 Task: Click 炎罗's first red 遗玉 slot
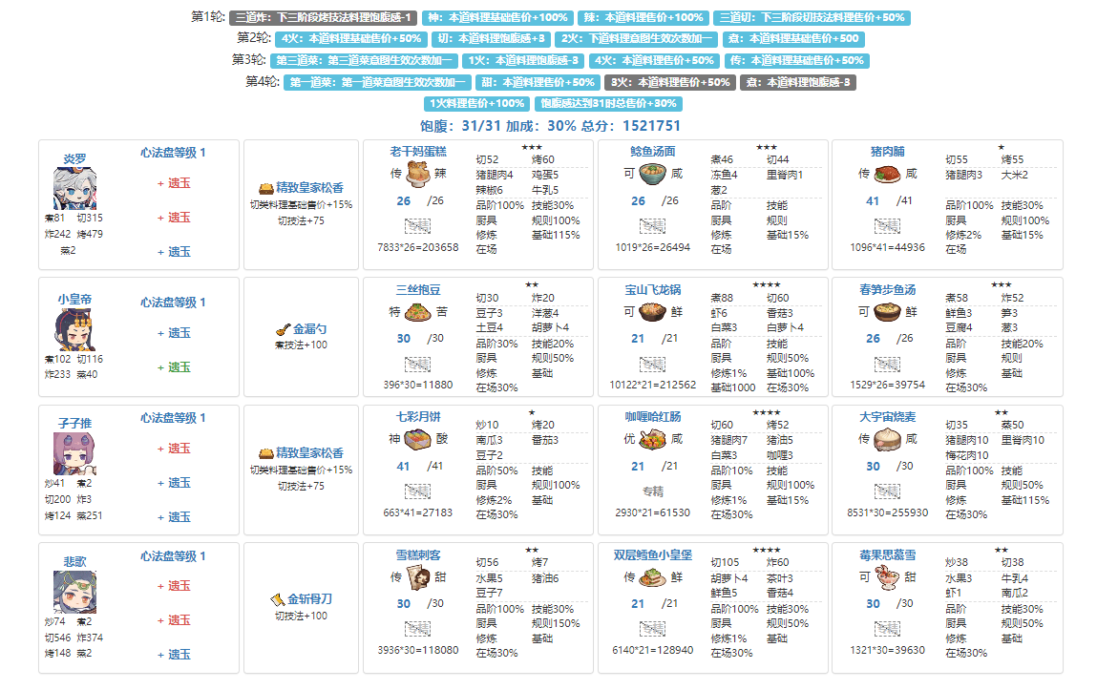point(173,183)
